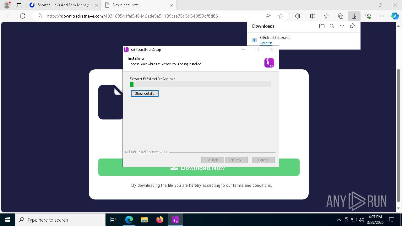The image size is (402, 226).
Task: Click Show details in installer
Action: (144, 94)
